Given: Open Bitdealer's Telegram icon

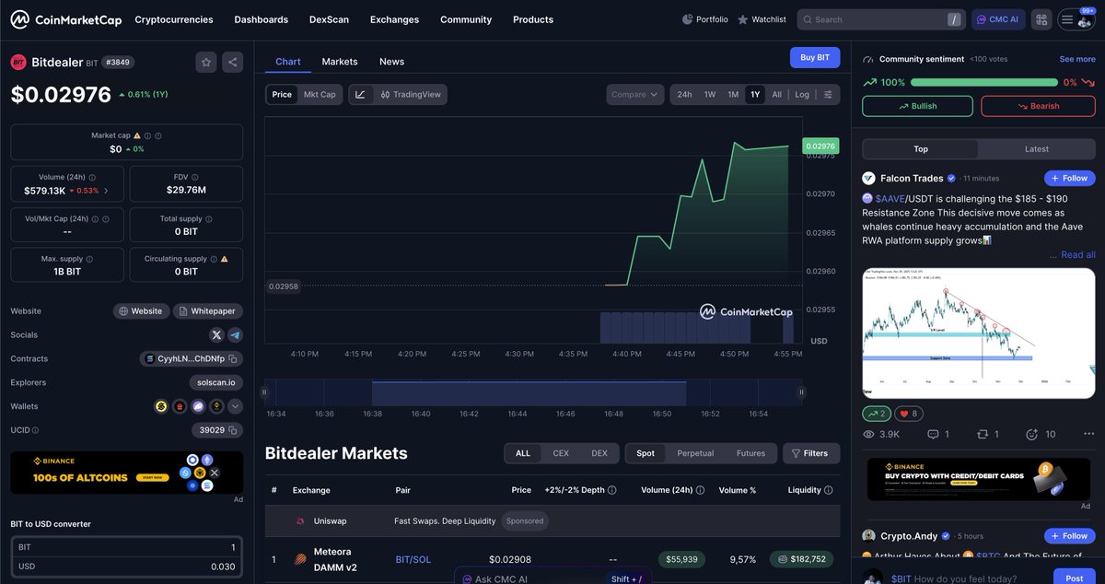Looking at the screenshot, I should (233, 334).
